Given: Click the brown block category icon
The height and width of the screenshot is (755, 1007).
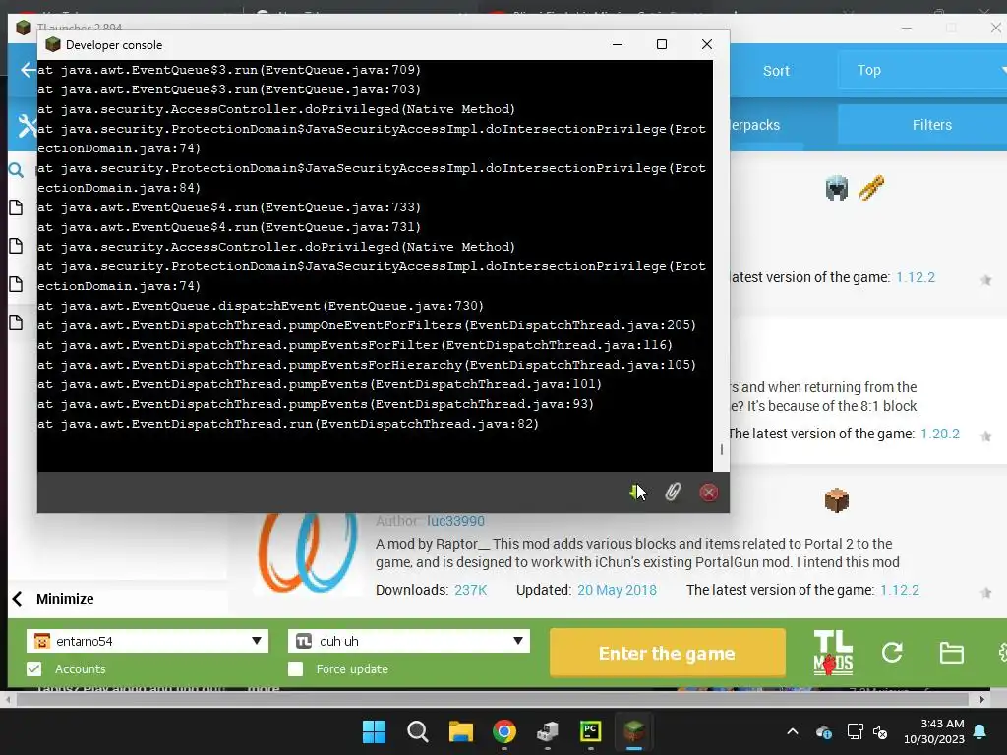Looking at the screenshot, I should tap(836, 500).
